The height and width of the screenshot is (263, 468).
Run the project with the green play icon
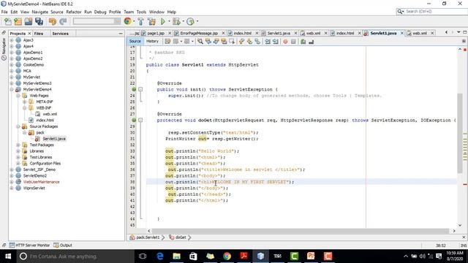click(x=163, y=21)
